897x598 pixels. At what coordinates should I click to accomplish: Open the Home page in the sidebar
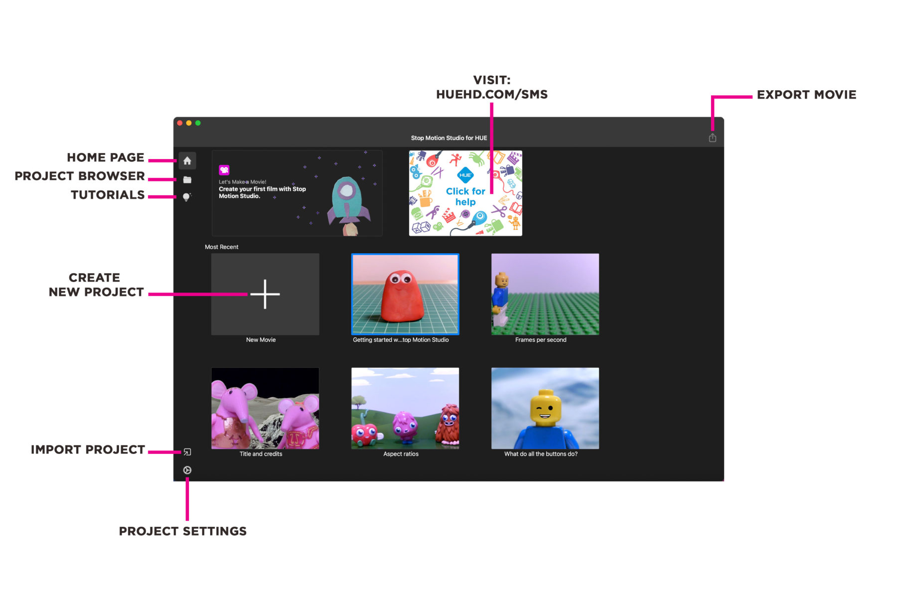(x=187, y=160)
